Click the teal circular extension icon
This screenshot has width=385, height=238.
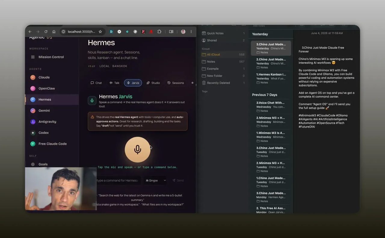point(127,32)
